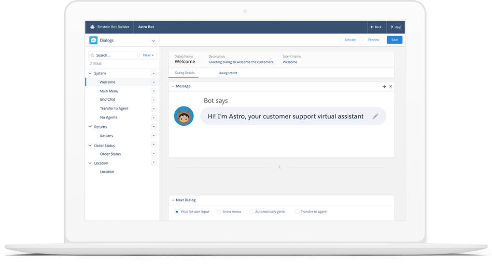Switch to the Dialog Details tab
Viewport: 492px width, 265px height.
[x=184, y=73]
